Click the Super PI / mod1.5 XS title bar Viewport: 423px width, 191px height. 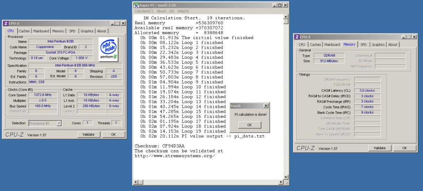(211, 6)
